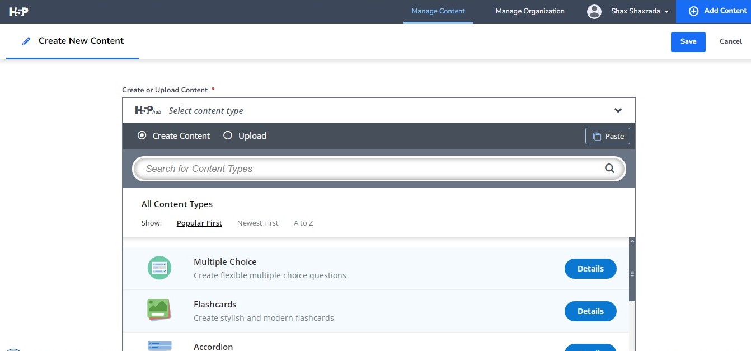751x351 pixels.
Task: Sort content types by Newest First
Action: click(257, 223)
